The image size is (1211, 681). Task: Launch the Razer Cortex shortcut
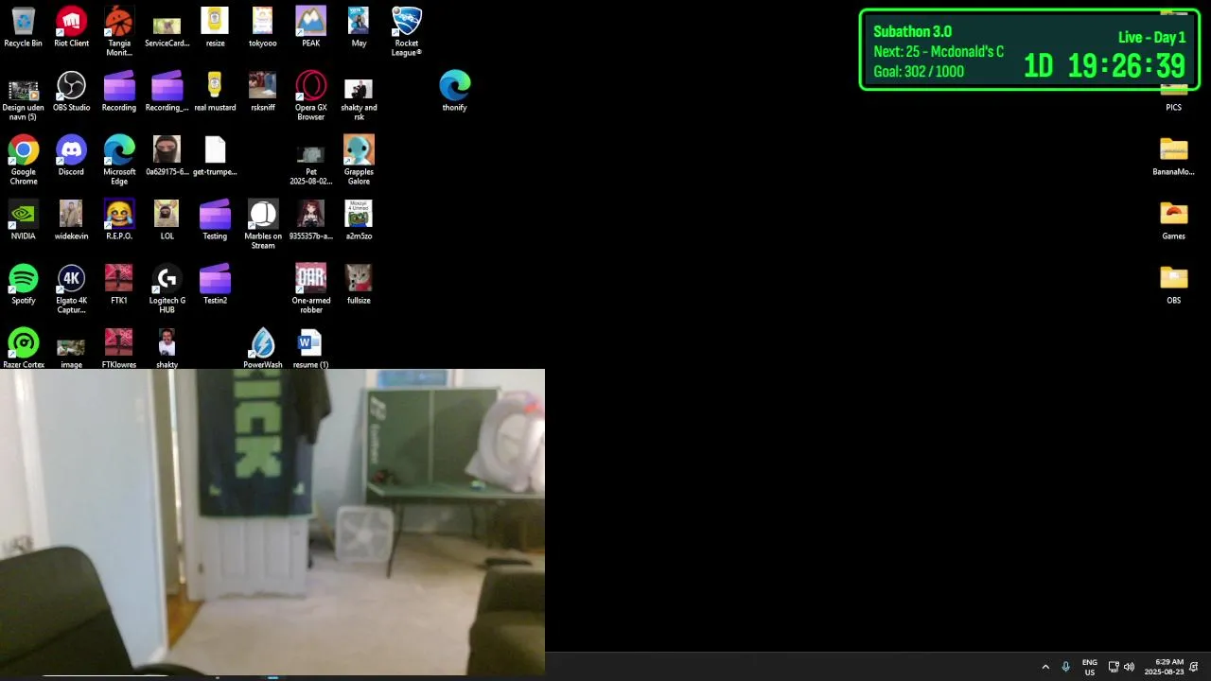coord(24,347)
